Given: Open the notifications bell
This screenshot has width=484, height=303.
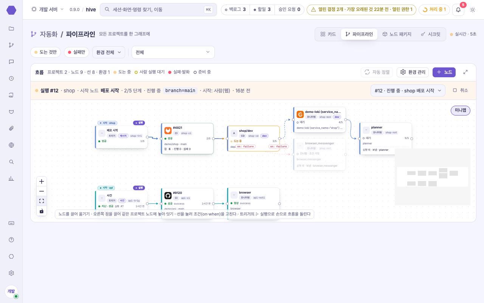Looking at the screenshot, I should (458, 10).
